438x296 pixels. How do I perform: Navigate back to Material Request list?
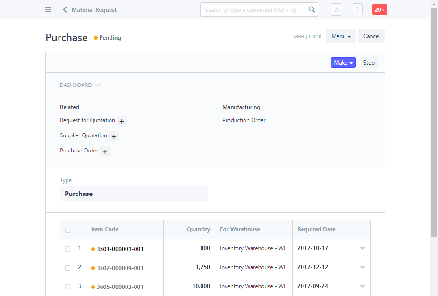[94, 10]
